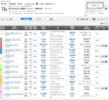Switch to the オッズ tab
The height and width of the screenshot is (100, 109).
(39, 19)
